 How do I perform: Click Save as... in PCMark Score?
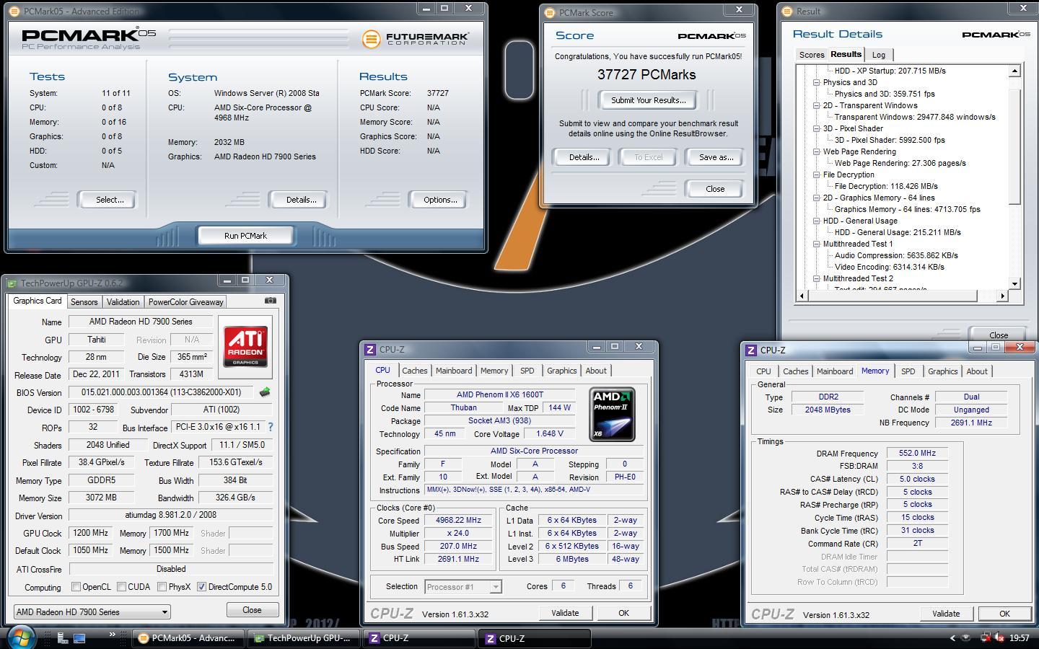(716, 157)
